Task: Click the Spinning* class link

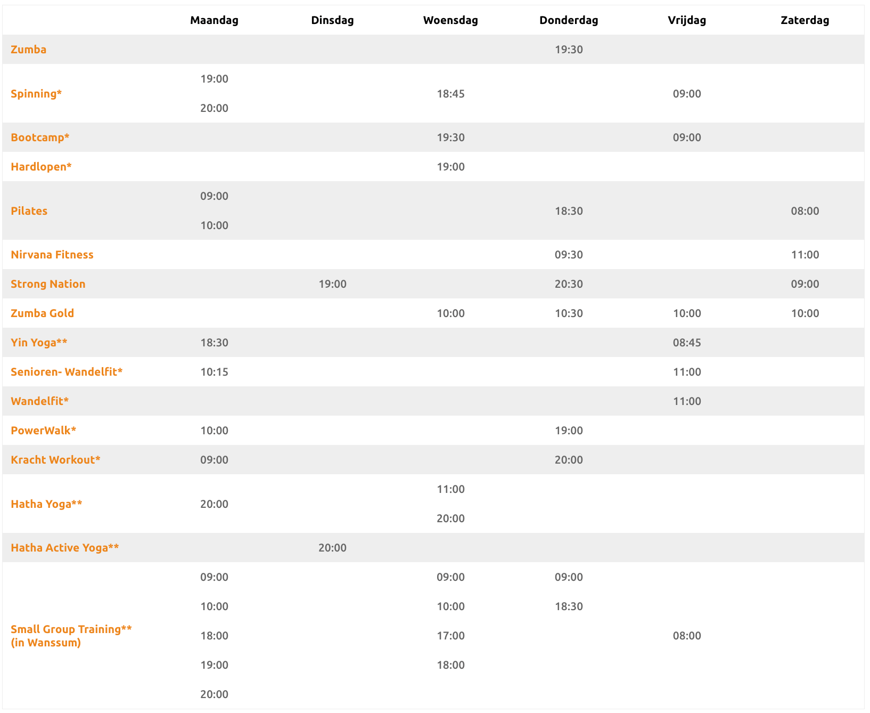Action: 36,94
